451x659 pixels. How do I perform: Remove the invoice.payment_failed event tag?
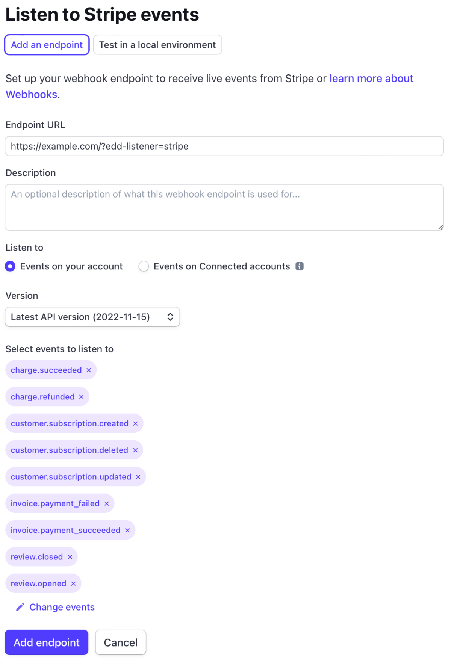tap(106, 503)
